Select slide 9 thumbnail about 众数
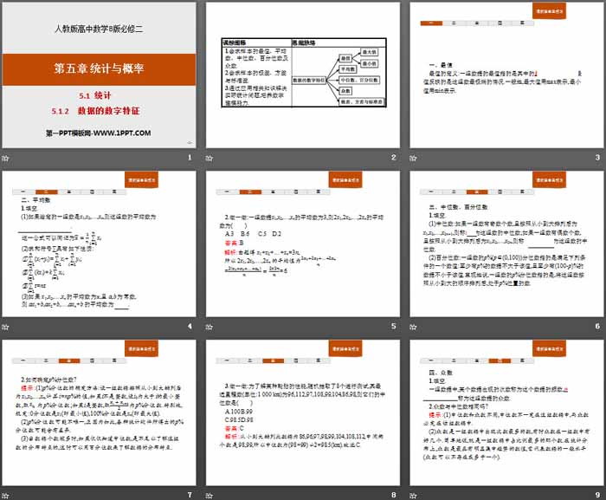The image size is (606, 500). click(x=506, y=412)
